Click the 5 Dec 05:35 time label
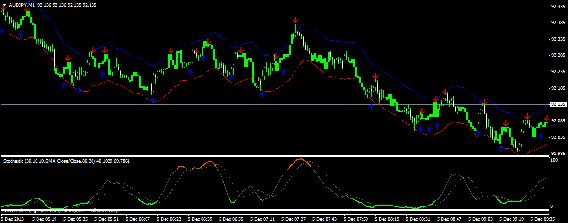 (75, 219)
